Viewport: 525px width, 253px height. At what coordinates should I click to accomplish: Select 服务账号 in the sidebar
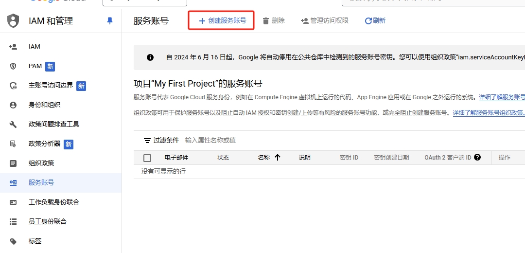click(x=41, y=182)
